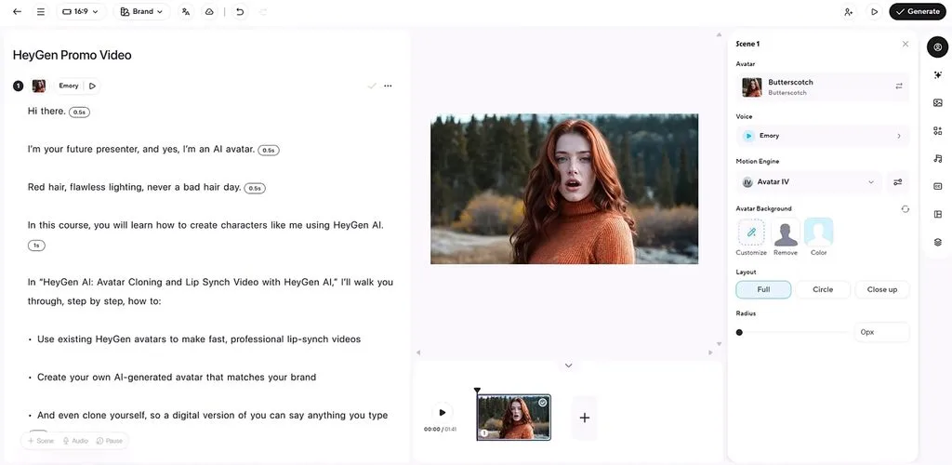Click the Generate button
This screenshot has height=465, width=952.
click(918, 11)
